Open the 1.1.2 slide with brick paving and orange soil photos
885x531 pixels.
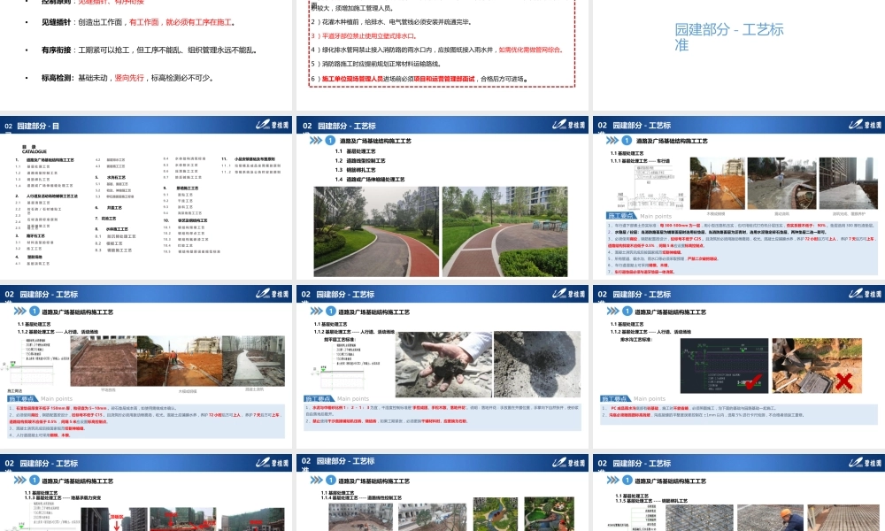pyautogui.click(x=146, y=366)
